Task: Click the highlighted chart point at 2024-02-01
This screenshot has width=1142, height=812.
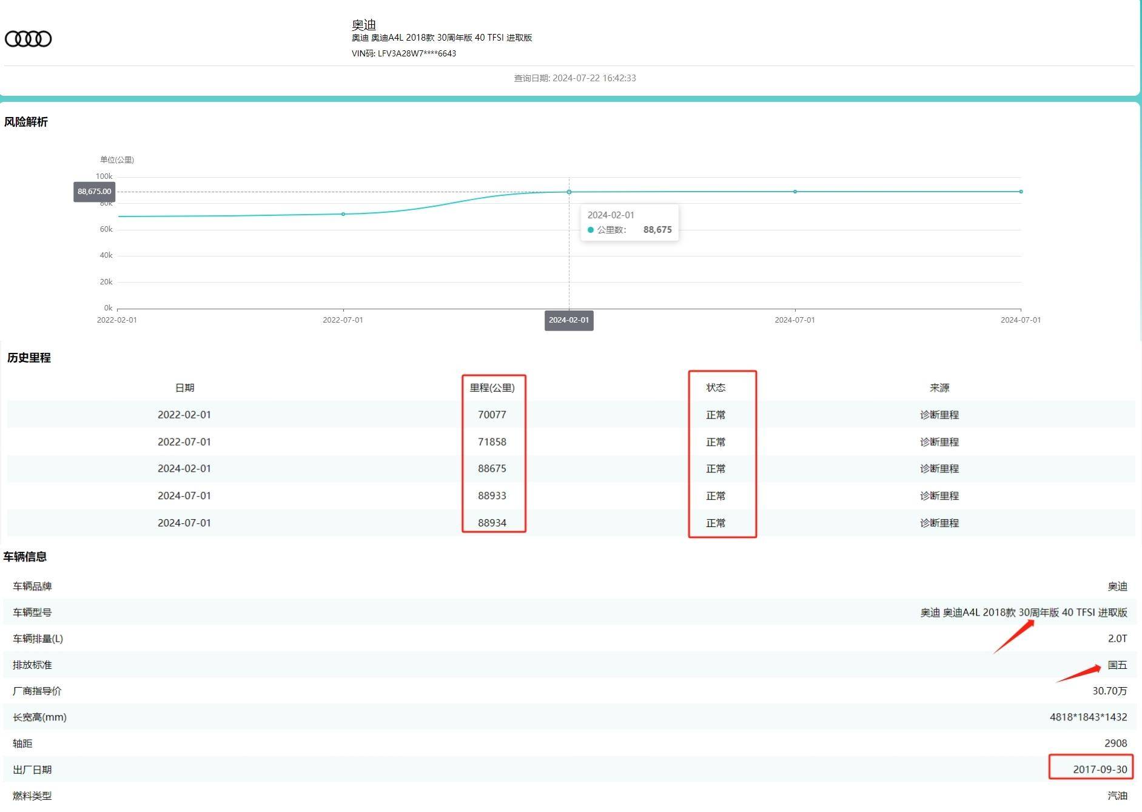Action: pos(569,192)
